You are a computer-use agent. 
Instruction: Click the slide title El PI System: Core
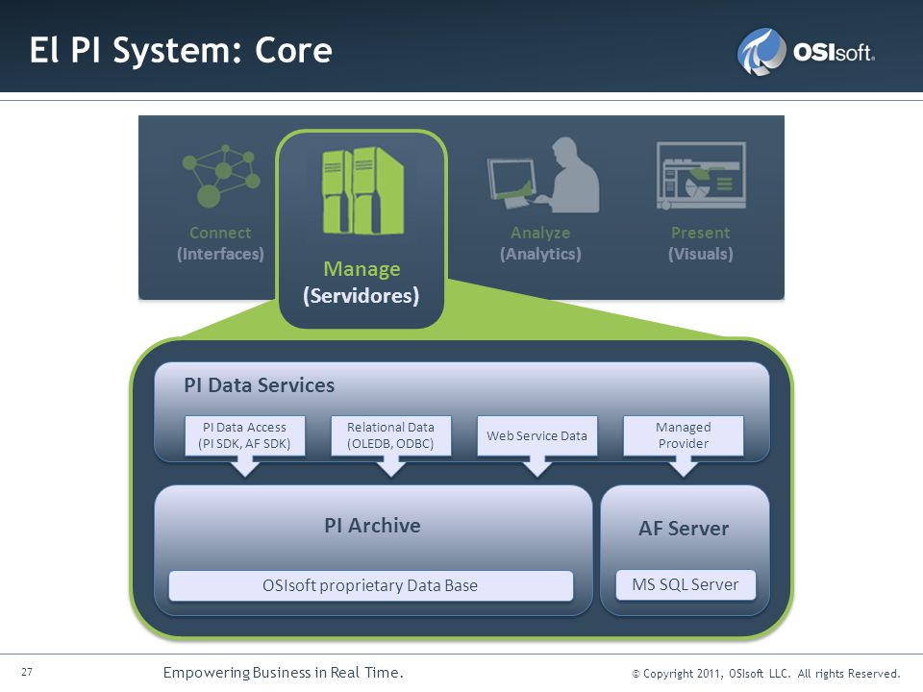[x=181, y=51]
